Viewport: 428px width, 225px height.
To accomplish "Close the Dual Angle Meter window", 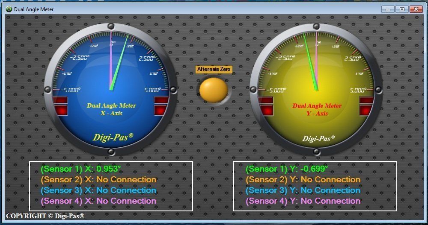I will pyautogui.click(x=416, y=9).
